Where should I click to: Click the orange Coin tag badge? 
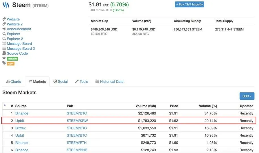[10, 64]
